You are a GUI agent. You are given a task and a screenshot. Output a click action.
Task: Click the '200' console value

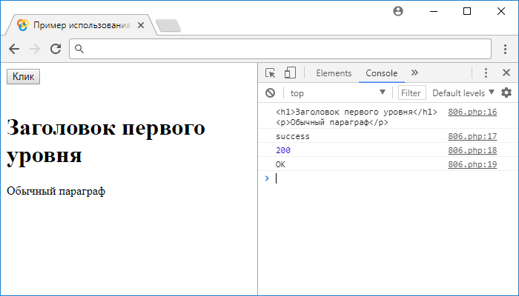coord(283,150)
